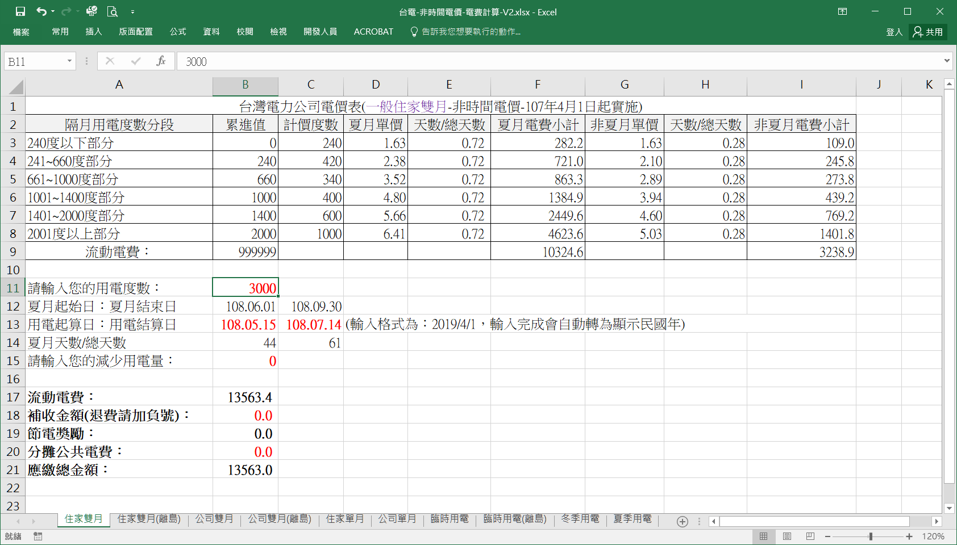Switch to 住家單月 sheet tab
Viewport: 957px width, 545px height.
point(345,519)
